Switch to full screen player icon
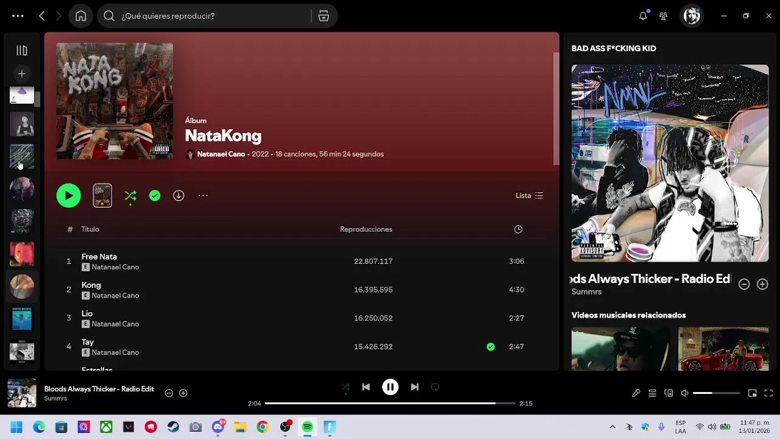The image size is (780, 439). point(768,393)
